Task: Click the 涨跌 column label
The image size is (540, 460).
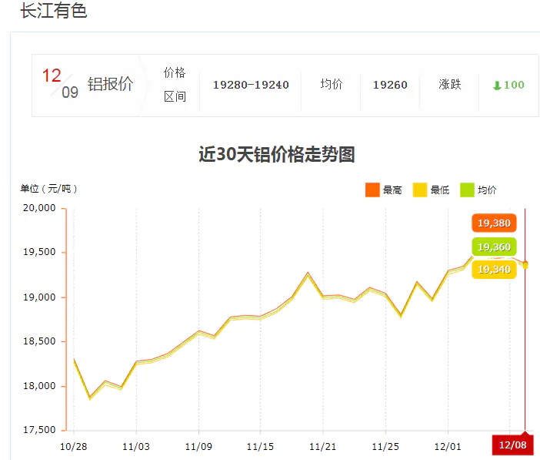Action: 450,85
